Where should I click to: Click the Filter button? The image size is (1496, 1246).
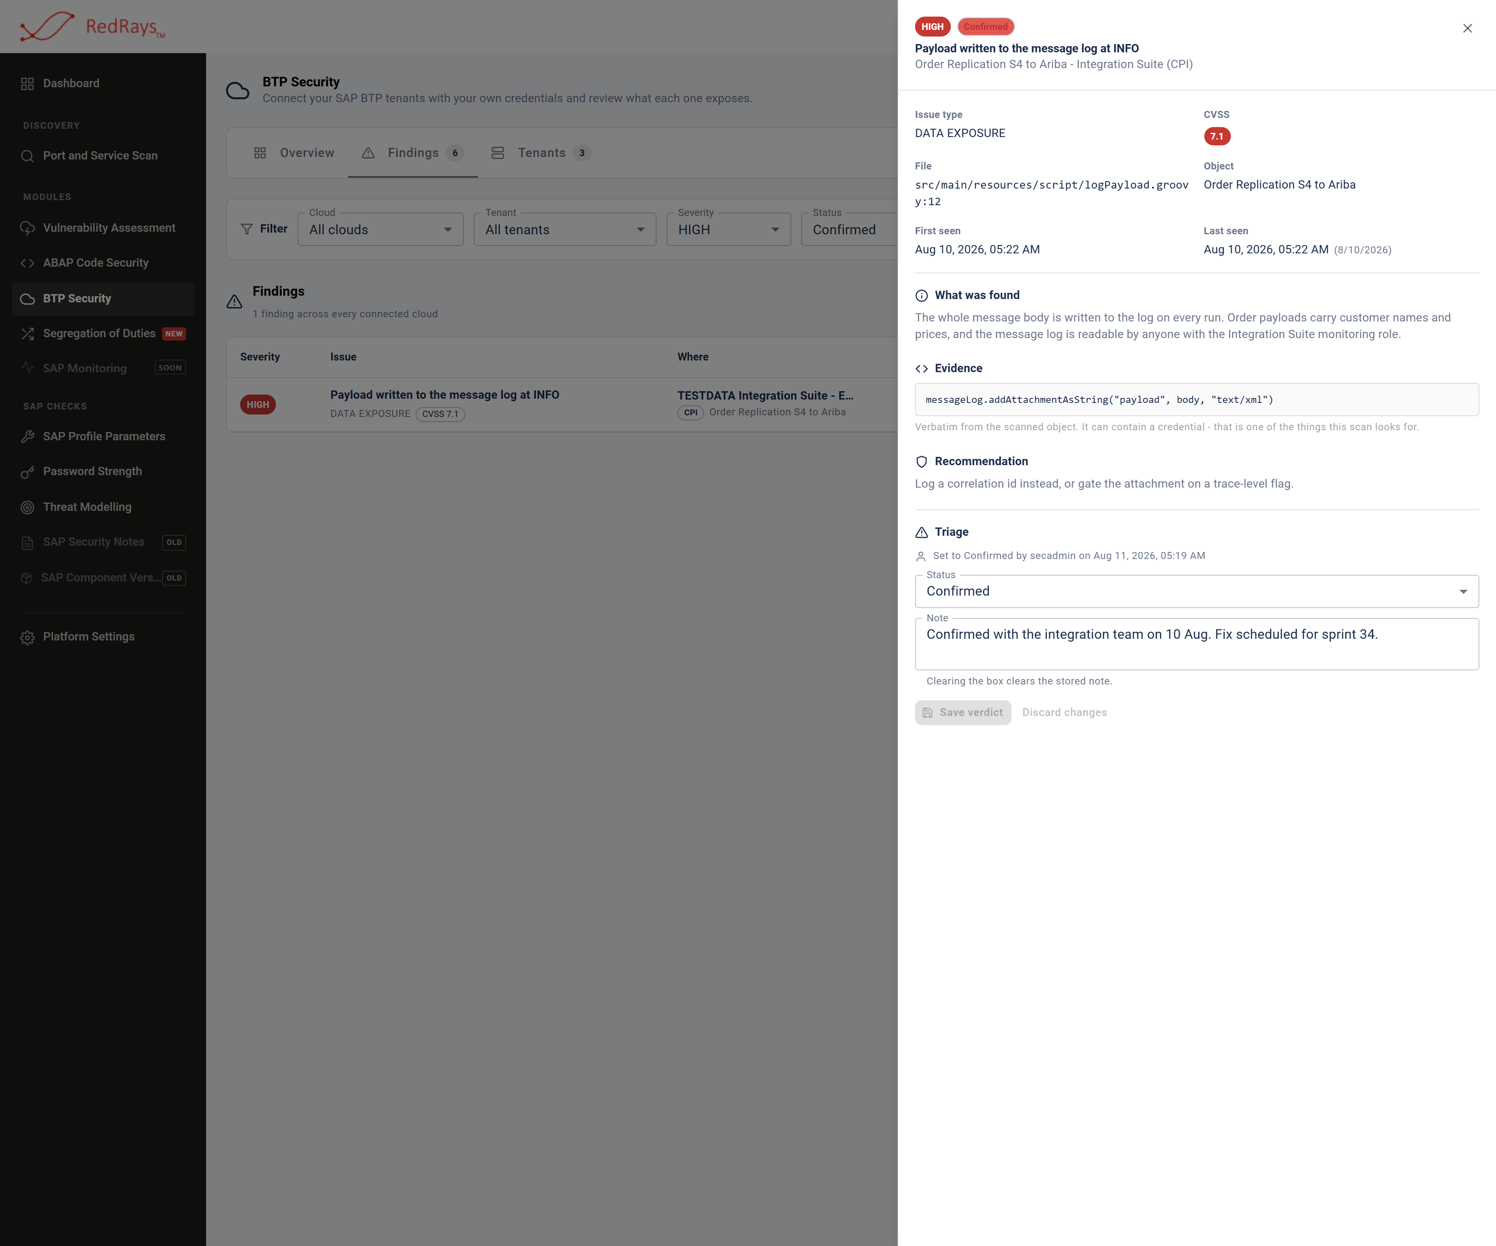(264, 229)
